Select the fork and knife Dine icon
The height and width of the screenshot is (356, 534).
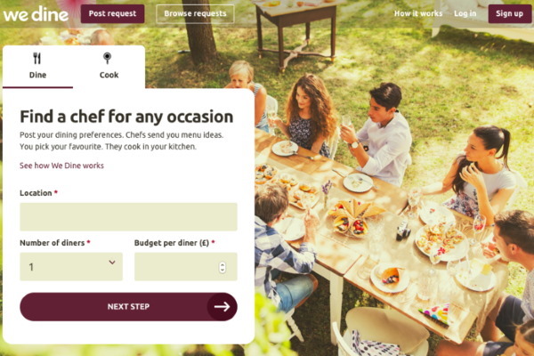click(37, 58)
